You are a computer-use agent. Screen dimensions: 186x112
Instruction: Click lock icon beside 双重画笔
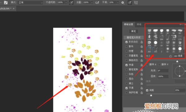(x=142, y=56)
